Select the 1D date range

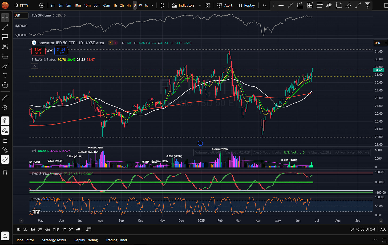tap(18, 229)
